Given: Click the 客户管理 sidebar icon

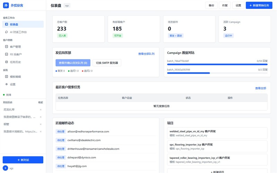Looking at the screenshot, I should (7, 47).
